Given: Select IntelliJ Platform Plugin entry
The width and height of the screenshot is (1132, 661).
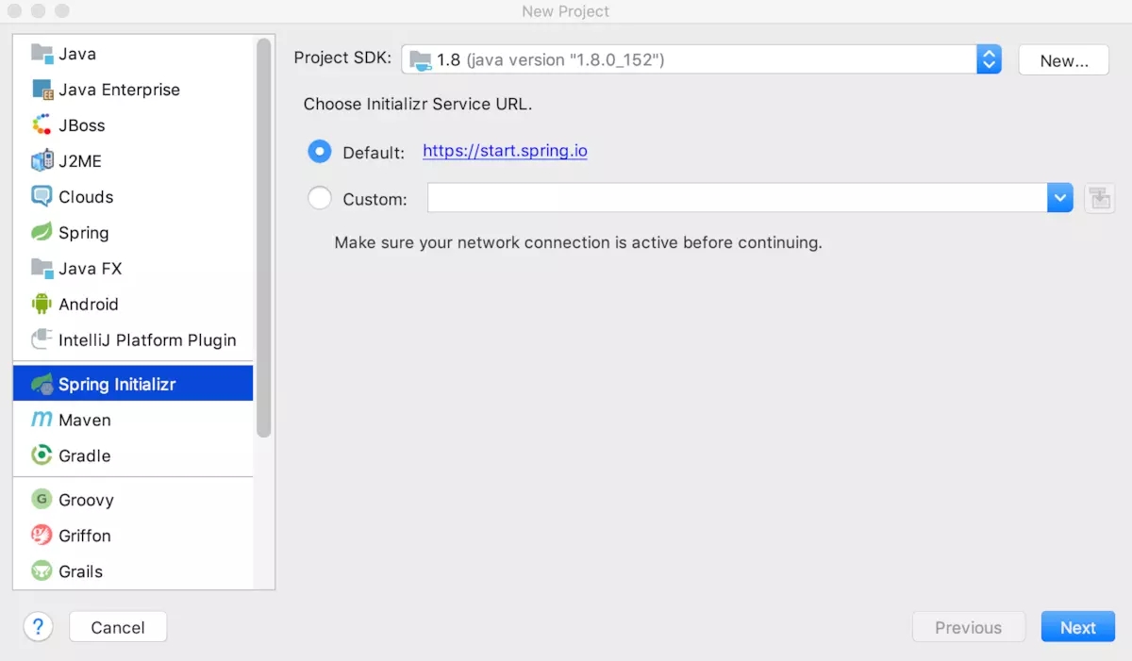Looking at the screenshot, I should (147, 340).
